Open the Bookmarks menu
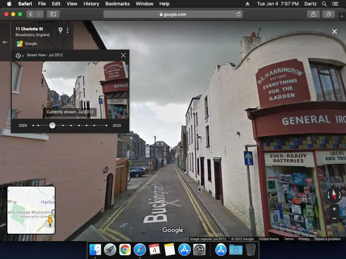The width and height of the screenshot is (346, 259). [x=117, y=4]
